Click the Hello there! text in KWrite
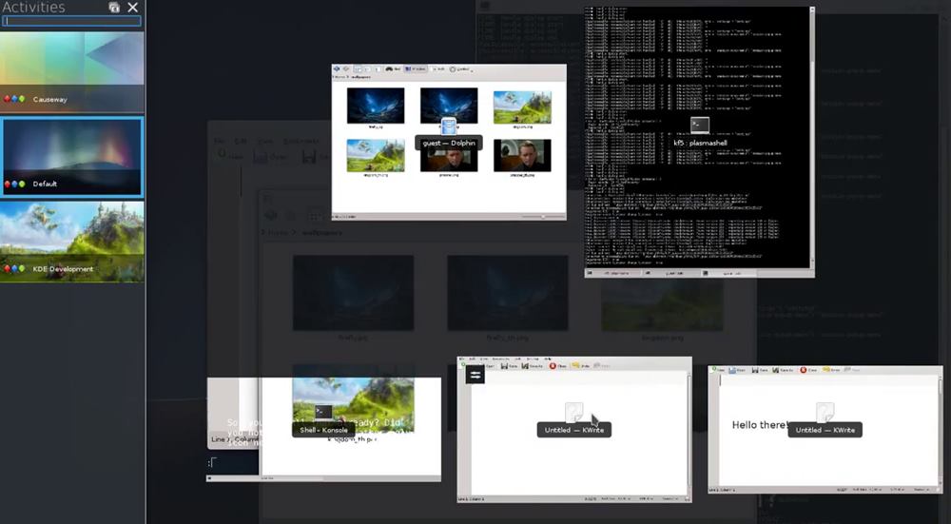The image size is (951, 524). [761, 425]
